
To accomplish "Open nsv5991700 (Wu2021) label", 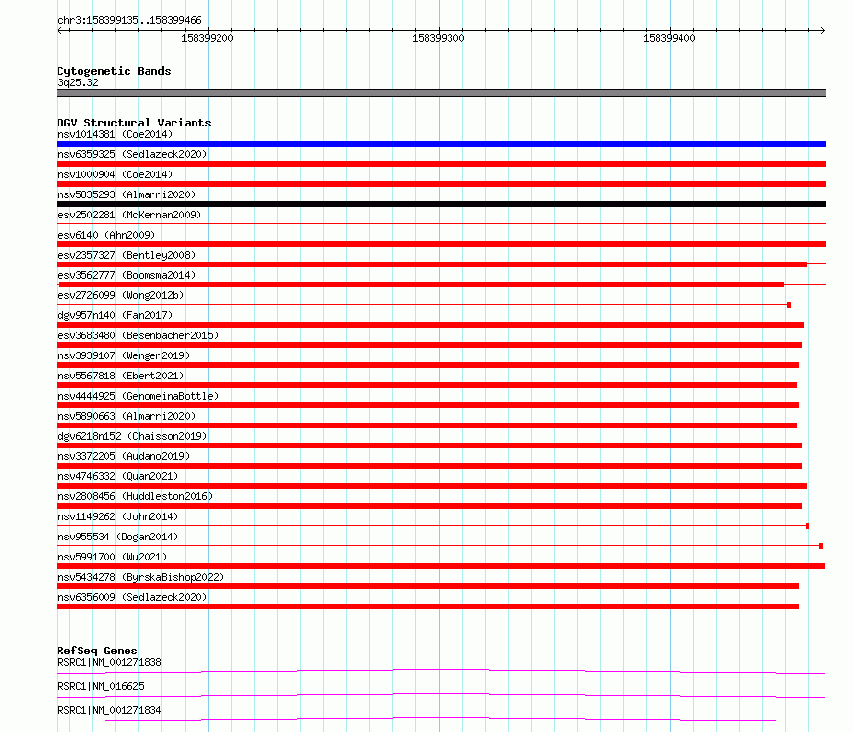I will click(x=112, y=557).
